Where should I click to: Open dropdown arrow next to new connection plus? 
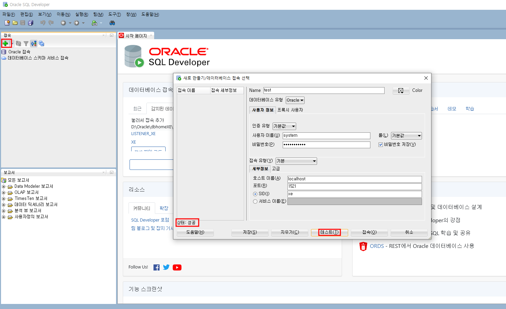tap(12, 44)
